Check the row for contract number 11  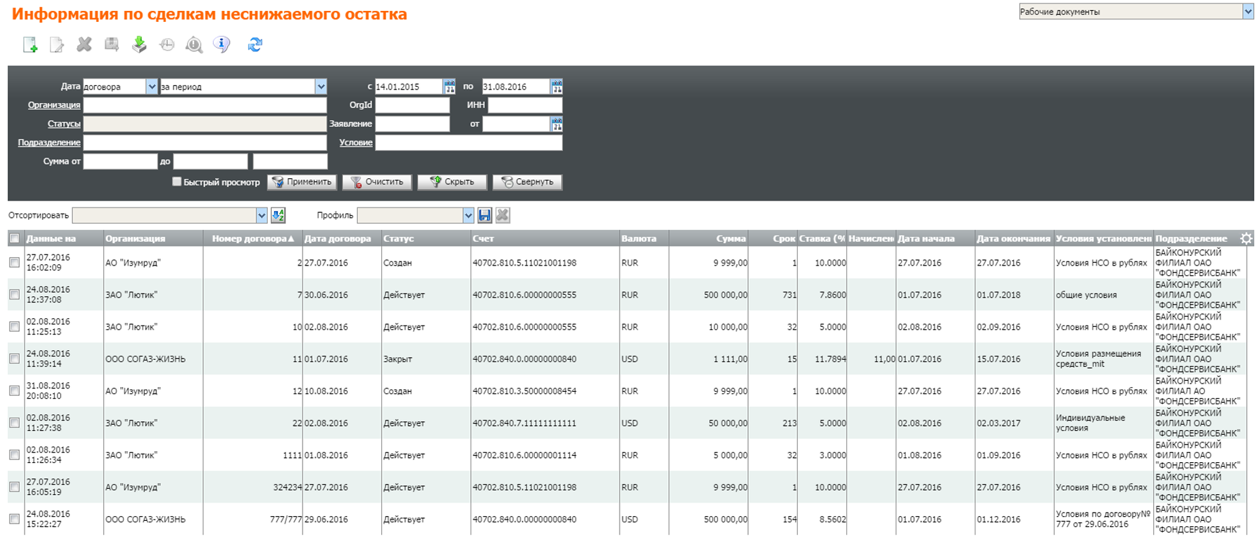[x=14, y=359]
